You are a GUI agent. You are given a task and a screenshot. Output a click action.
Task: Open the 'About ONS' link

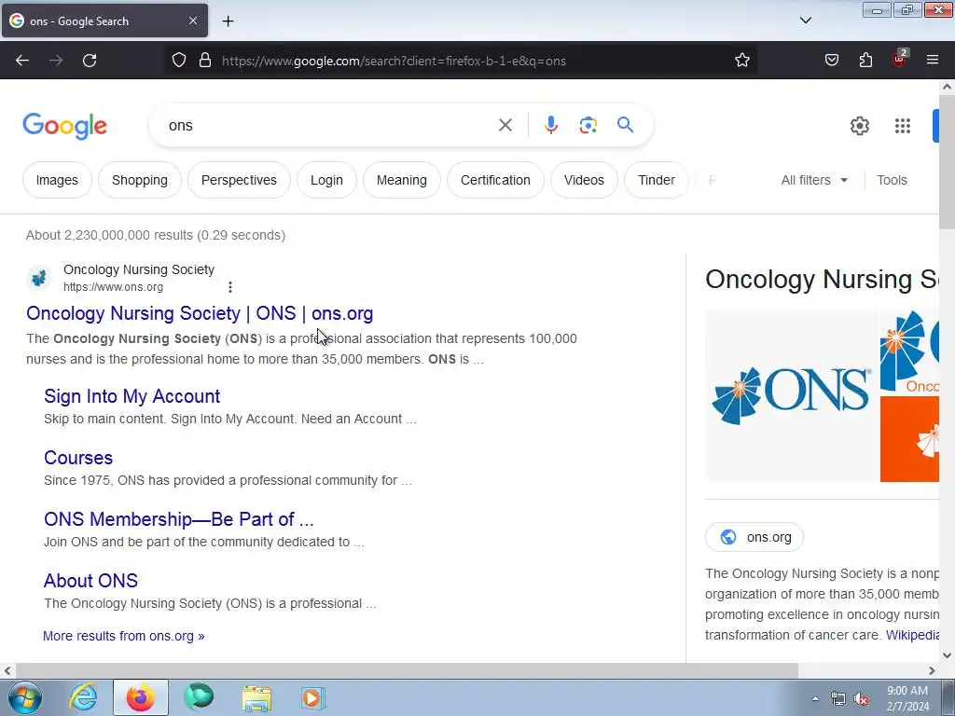(x=90, y=581)
